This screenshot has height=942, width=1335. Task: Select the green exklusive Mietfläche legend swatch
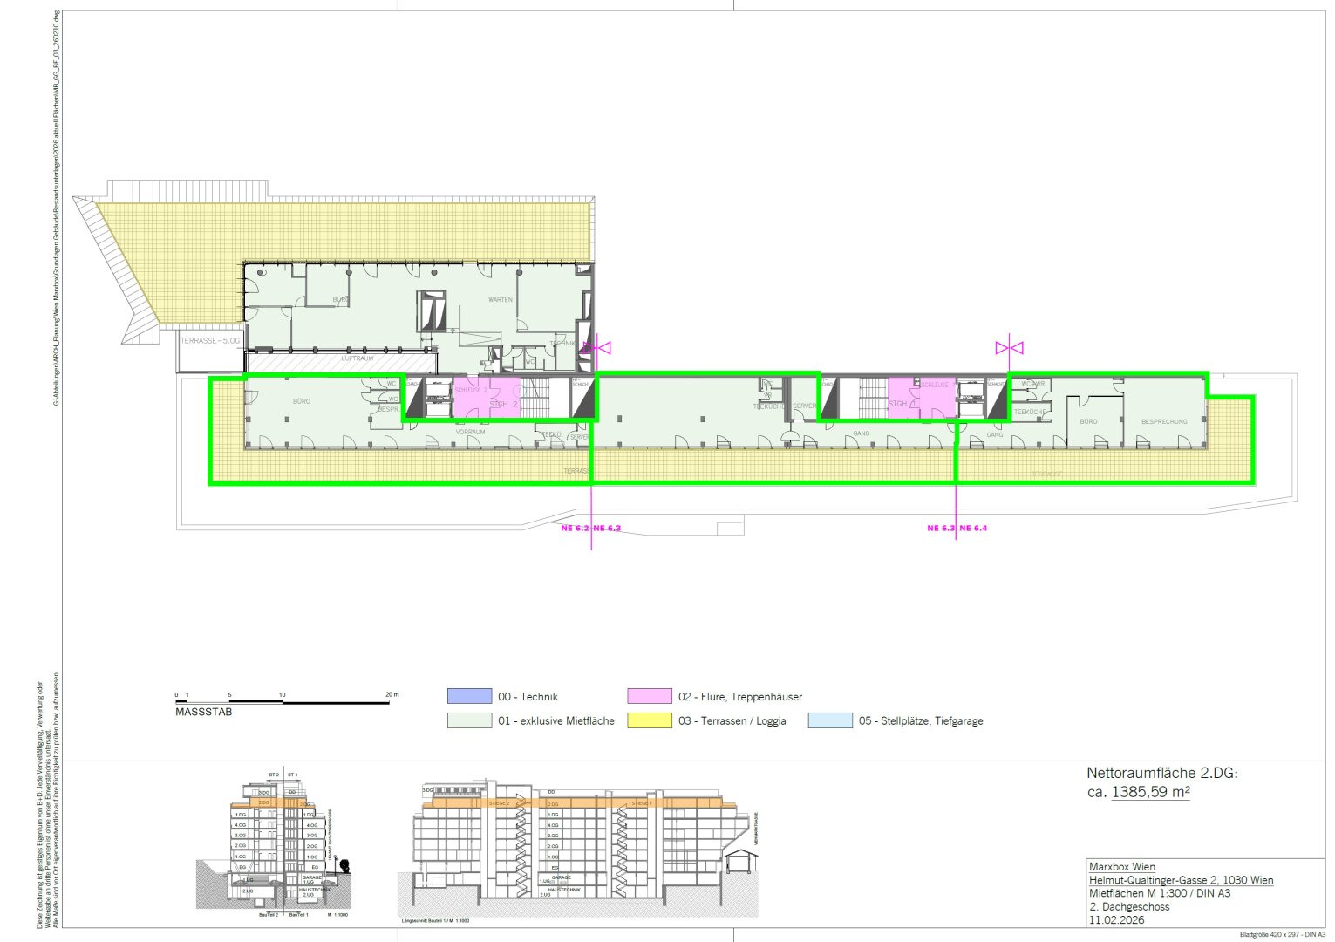point(469,720)
